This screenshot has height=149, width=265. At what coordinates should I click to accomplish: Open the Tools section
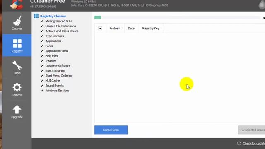pyautogui.click(x=17, y=67)
